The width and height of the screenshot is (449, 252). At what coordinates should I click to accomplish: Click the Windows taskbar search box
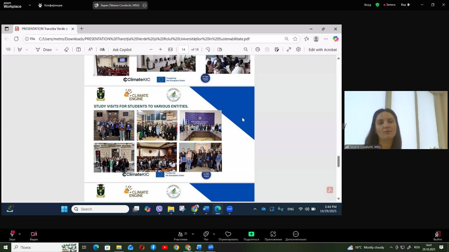click(39, 247)
